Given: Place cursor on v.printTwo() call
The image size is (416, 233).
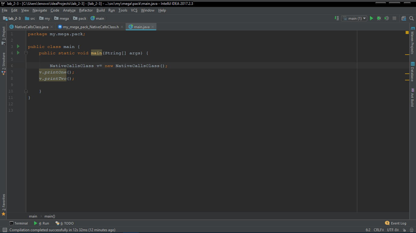Looking at the screenshot, I should 57,79.
